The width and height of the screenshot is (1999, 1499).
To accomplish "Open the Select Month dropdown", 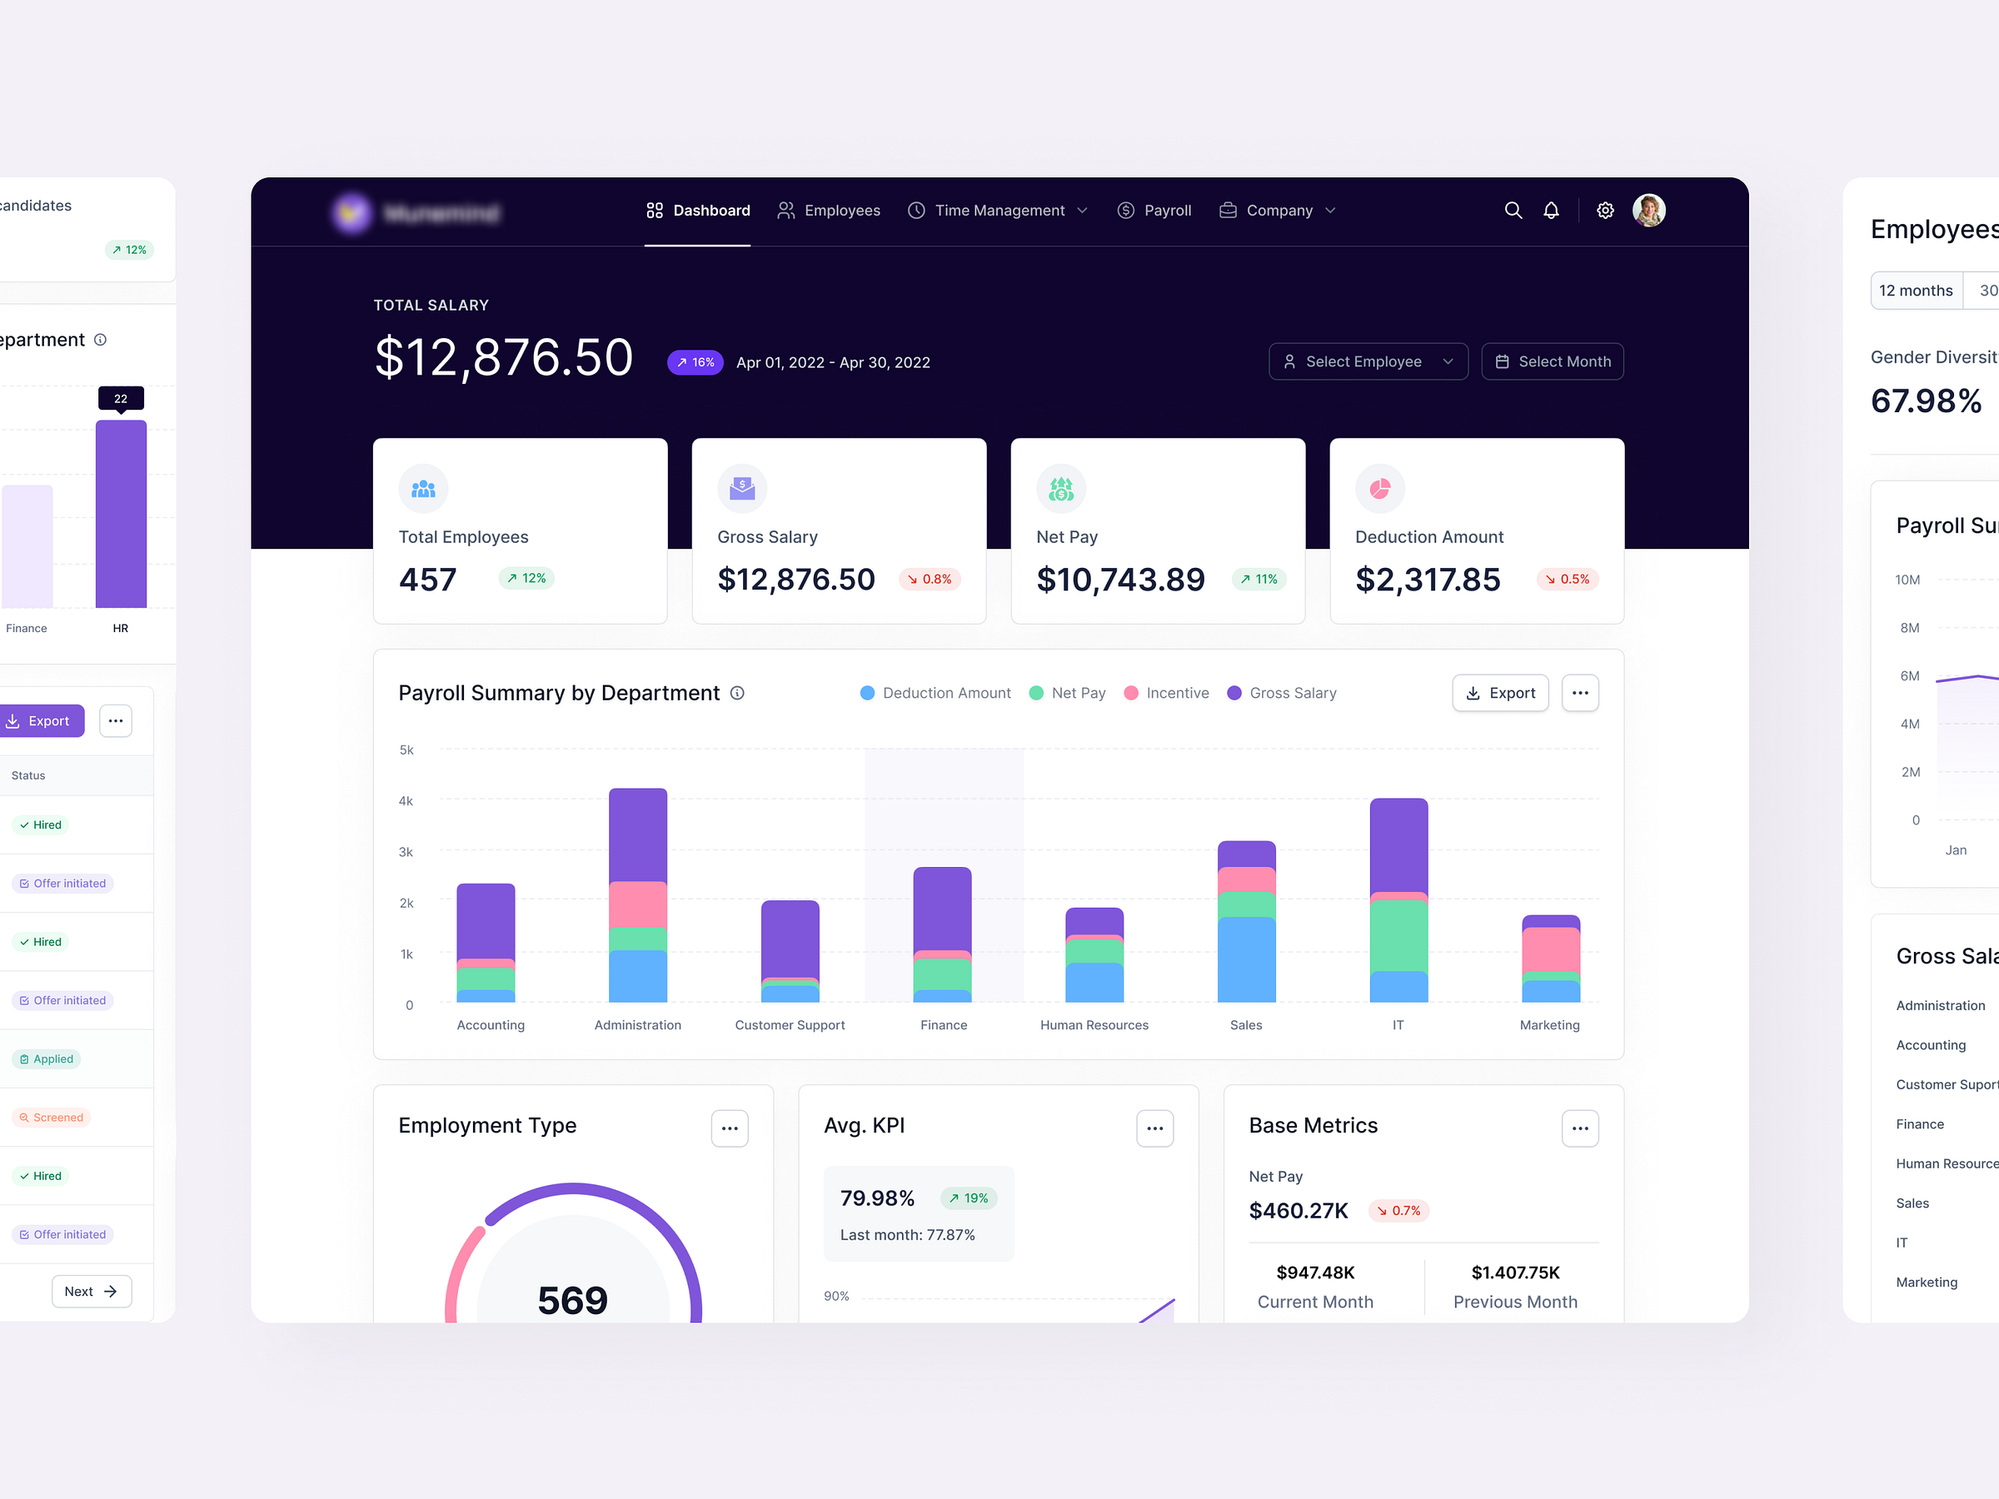I will (x=1553, y=361).
